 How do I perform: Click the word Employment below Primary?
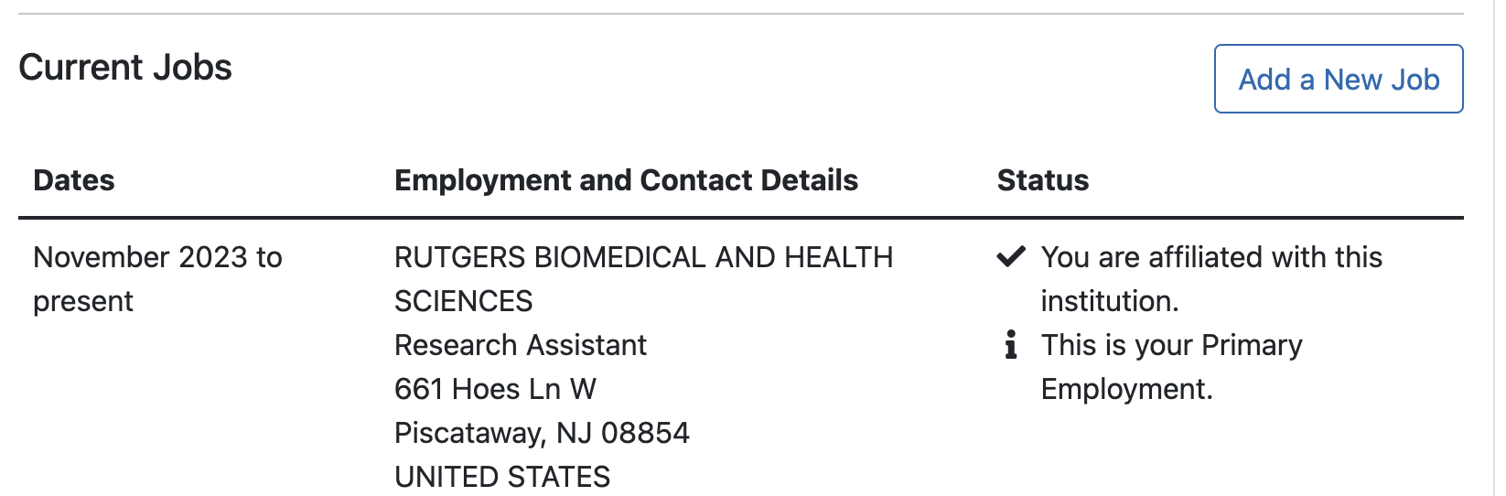[1126, 389]
